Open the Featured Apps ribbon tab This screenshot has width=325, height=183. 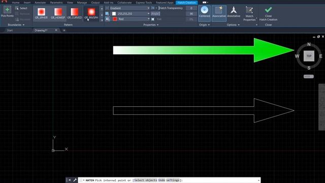coord(165,3)
